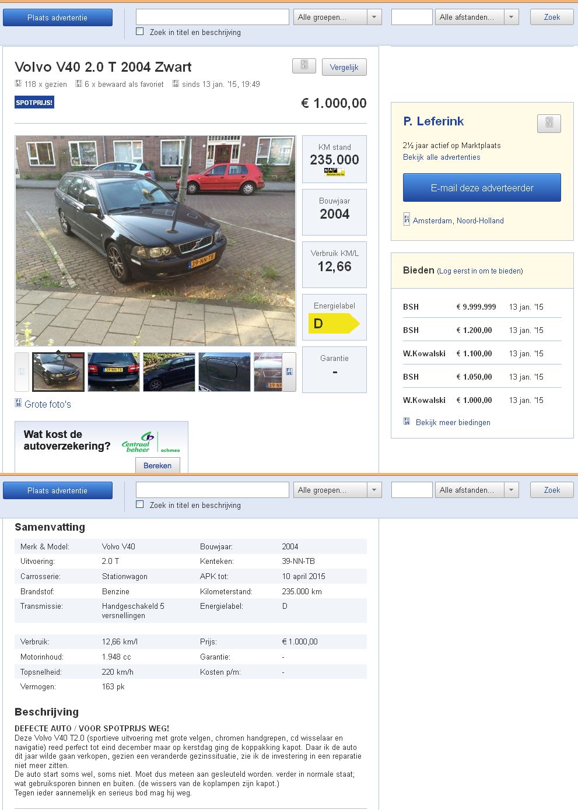Click the main search field in the upper search bar
The height and width of the screenshot is (810, 578).
212,17
